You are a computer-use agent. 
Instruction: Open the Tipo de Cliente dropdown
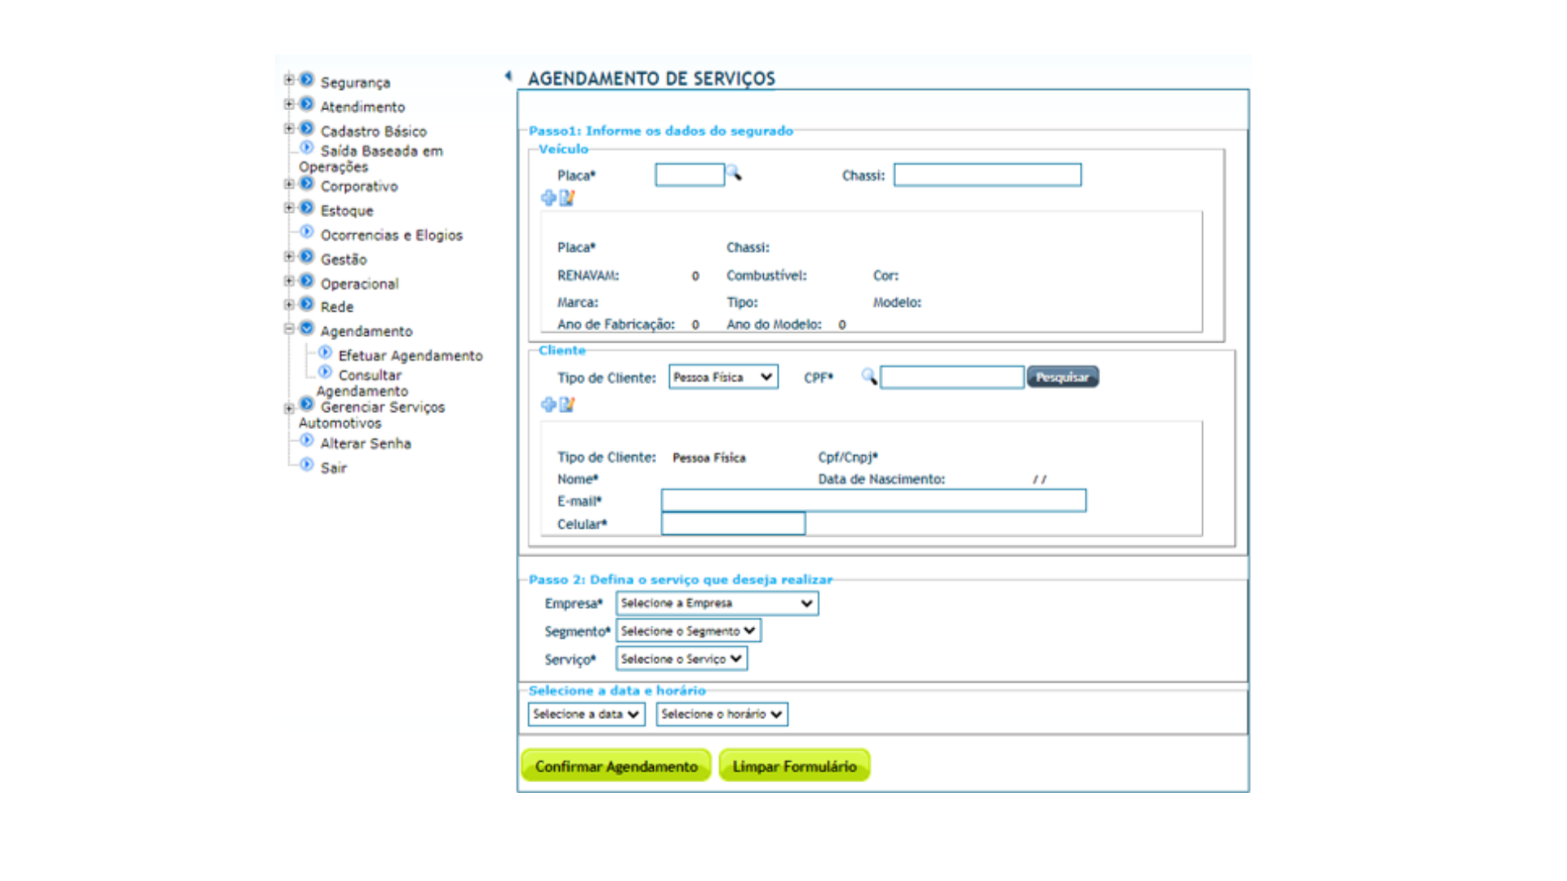point(723,377)
